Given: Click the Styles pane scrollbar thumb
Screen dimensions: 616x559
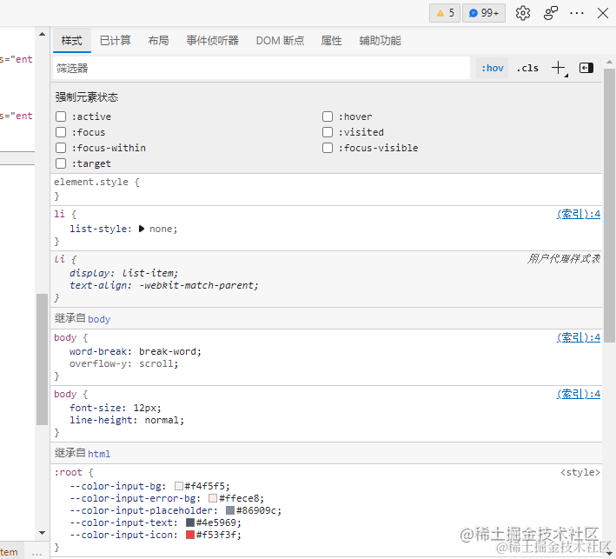Looking at the screenshot, I should coord(609,205).
